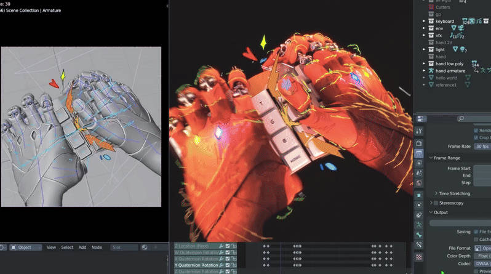Viewport: 491px width, 274px height.
Task: Toggle the Render Region checkbox
Action: tap(476, 131)
